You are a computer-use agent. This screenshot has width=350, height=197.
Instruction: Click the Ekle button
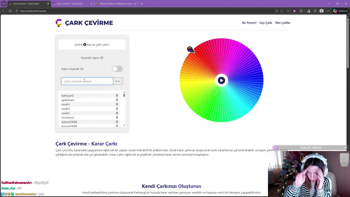coord(118,81)
